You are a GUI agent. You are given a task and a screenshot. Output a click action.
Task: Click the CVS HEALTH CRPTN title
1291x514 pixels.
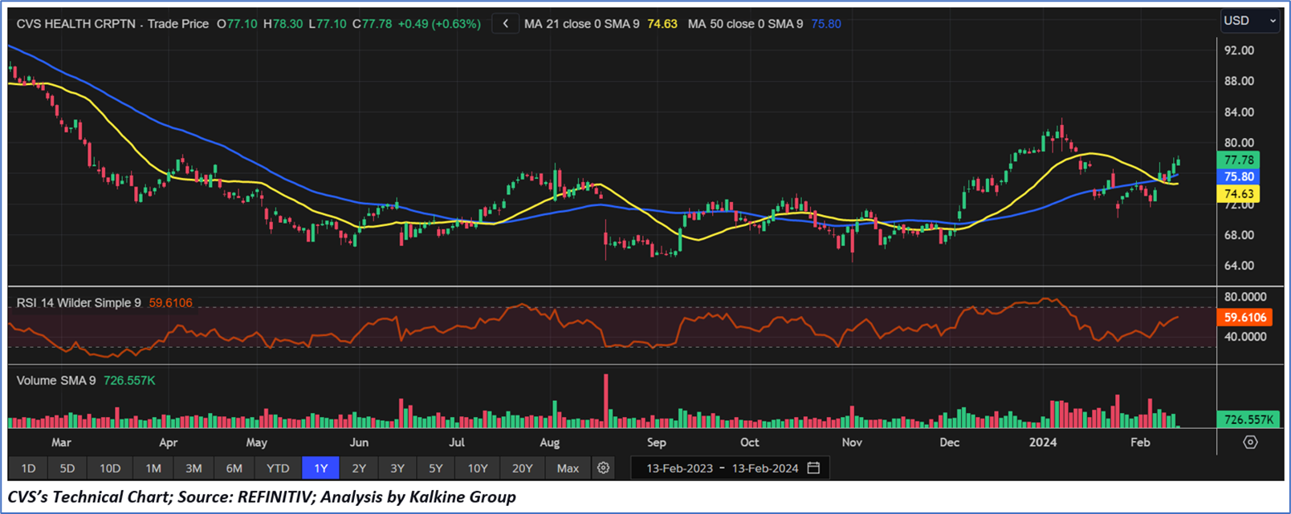tap(75, 24)
